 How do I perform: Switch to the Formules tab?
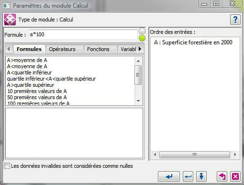pyautogui.click(x=29, y=49)
